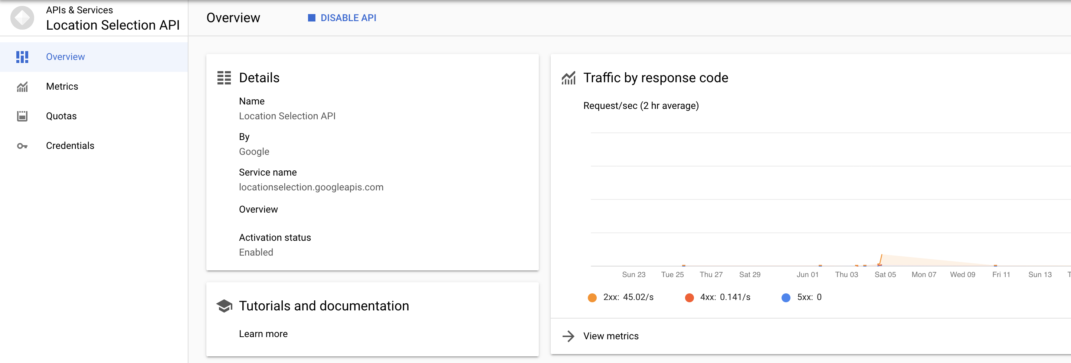Click the Metrics chart icon in sidebar
1071x363 pixels.
tap(22, 87)
